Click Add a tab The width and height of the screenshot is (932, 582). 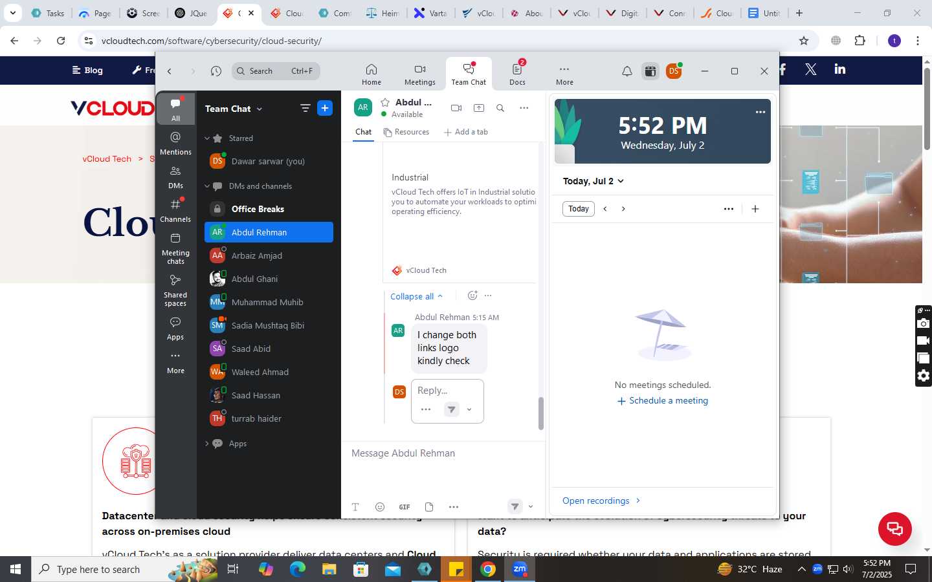(465, 132)
